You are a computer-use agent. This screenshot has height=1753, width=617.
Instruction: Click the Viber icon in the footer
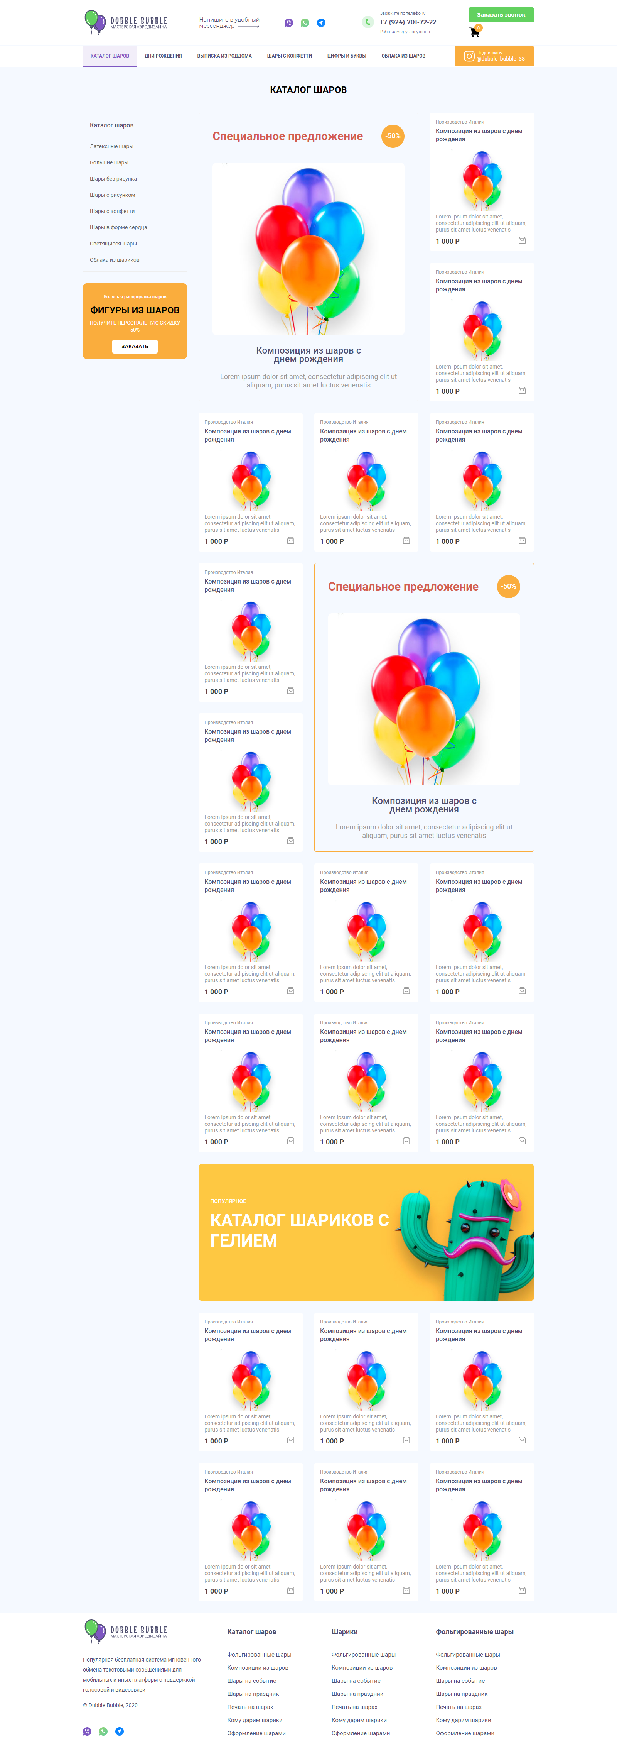(x=87, y=1731)
